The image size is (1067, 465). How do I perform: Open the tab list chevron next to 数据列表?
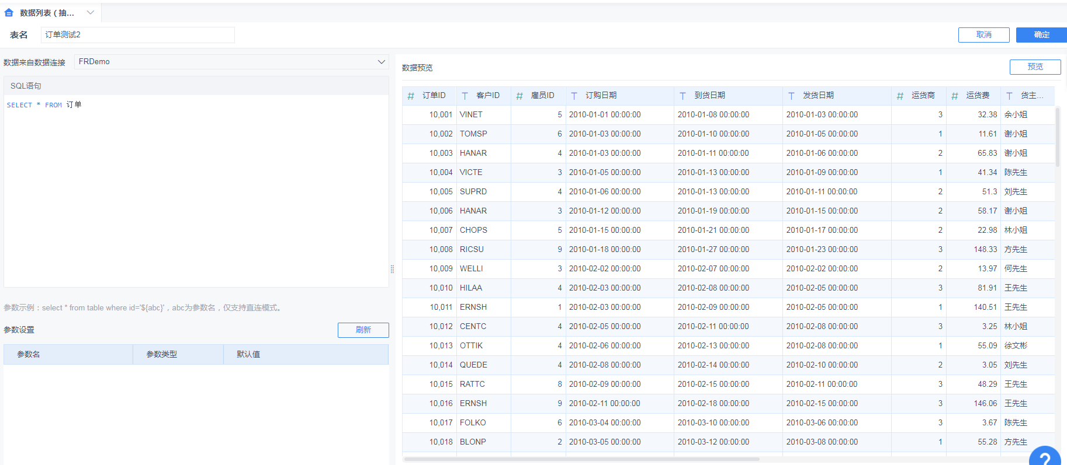tap(91, 13)
